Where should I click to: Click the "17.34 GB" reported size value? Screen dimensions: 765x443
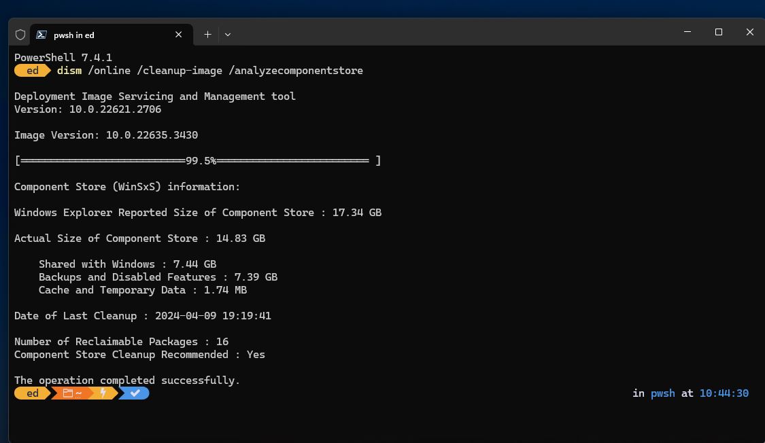(356, 213)
